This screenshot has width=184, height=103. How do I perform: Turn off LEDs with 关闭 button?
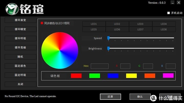point(20,84)
